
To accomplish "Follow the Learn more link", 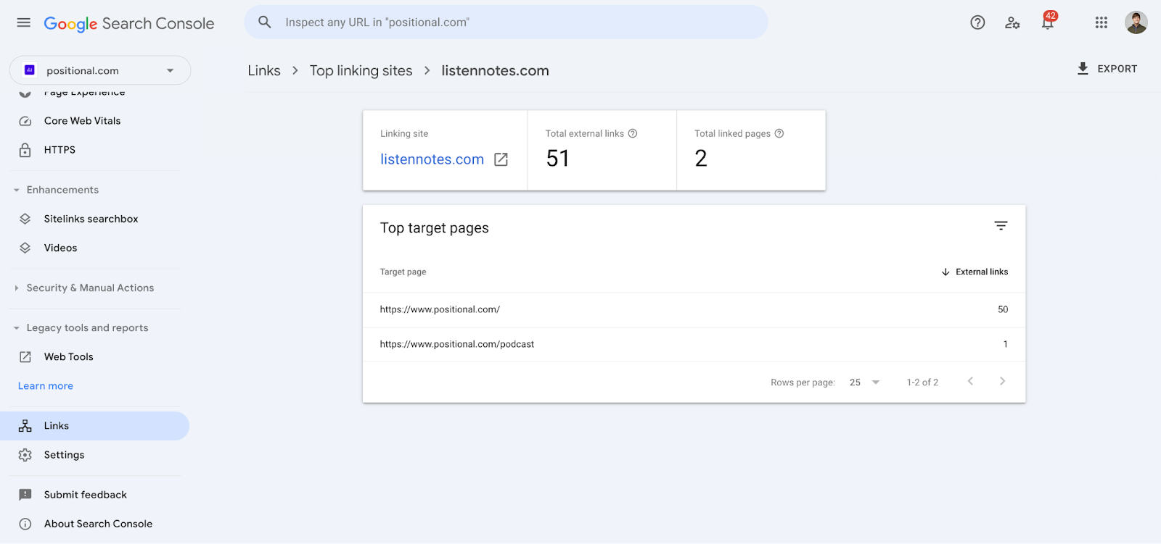I will tap(46, 386).
